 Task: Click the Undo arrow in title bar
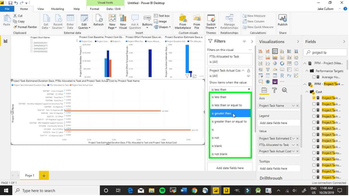(16, 3)
